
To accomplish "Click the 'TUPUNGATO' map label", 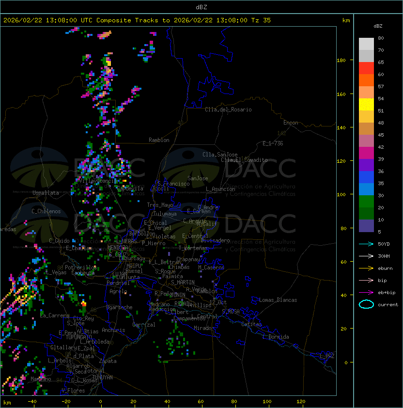I will coord(78,337).
